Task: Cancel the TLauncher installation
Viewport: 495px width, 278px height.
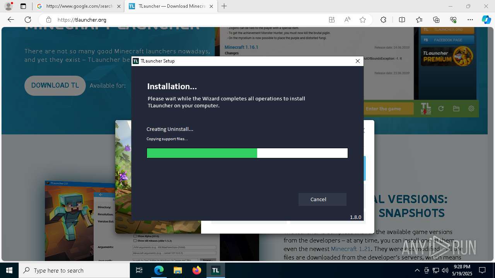Action: click(322, 199)
